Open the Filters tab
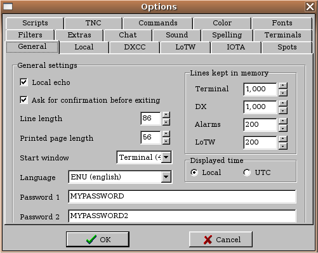The image size is (318, 253). (x=30, y=35)
